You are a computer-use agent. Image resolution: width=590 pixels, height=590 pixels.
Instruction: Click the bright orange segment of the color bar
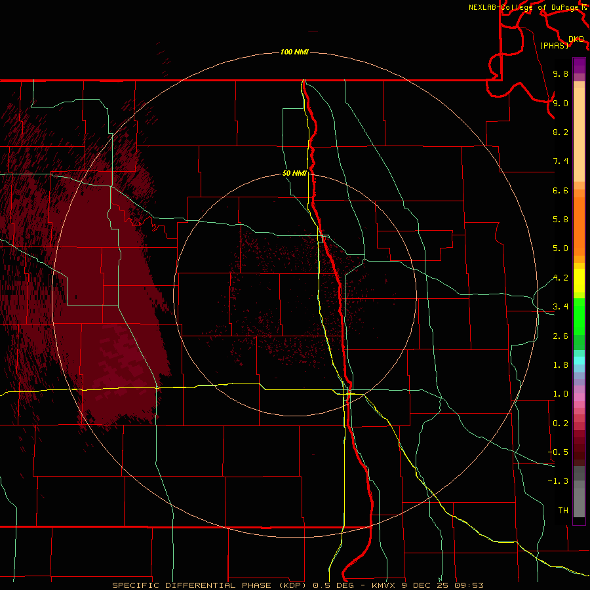[579, 226]
